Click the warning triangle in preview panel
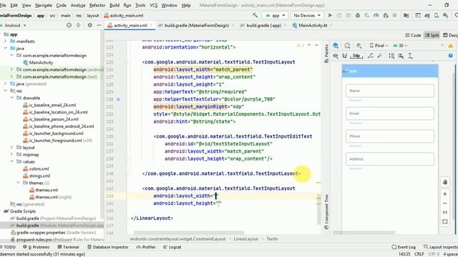This screenshot has height=257, width=458. coord(451,46)
